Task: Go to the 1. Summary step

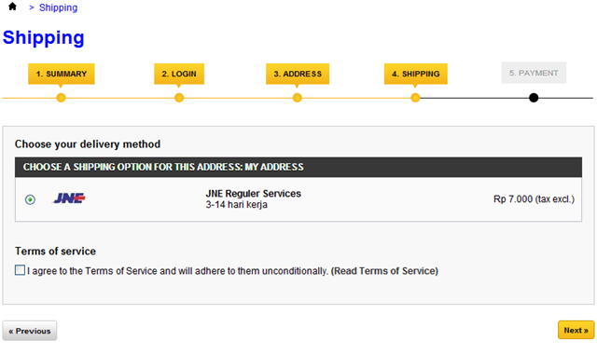Action: click(x=62, y=74)
